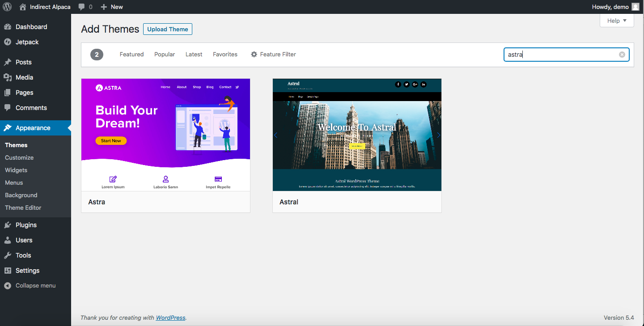The width and height of the screenshot is (644, 326).
Task: Click the WordPress logo icon in admin bar
Action: pyautogui.click(x=8, y=7)
